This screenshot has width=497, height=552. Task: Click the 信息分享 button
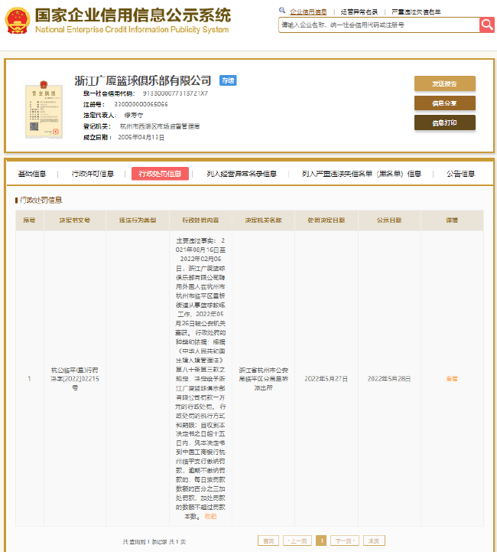click(x=445, y=103)
